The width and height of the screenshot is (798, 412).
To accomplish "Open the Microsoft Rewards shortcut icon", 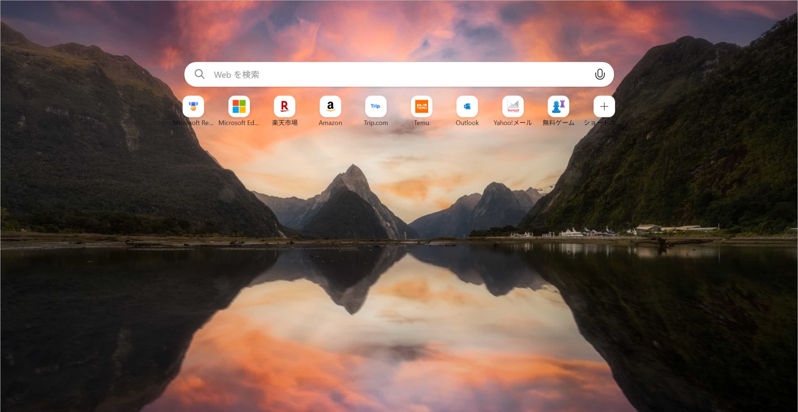I will 193,106.
